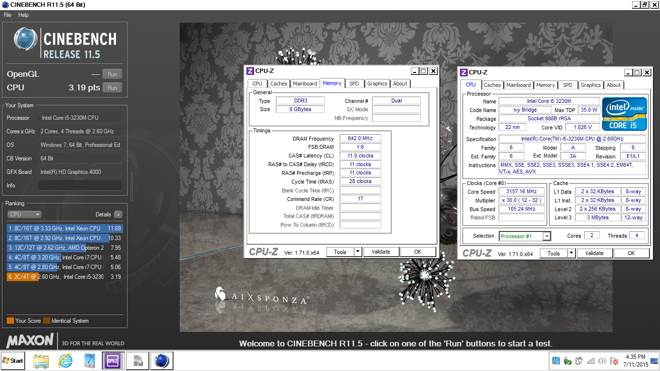Open Windows Explorer from the taskbar
This screenshot has height=371, width=660.
(42, 361)
